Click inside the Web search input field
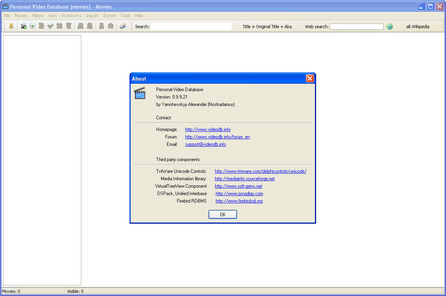The height and width of the screenshot is (296, 446). pos(356,26)
